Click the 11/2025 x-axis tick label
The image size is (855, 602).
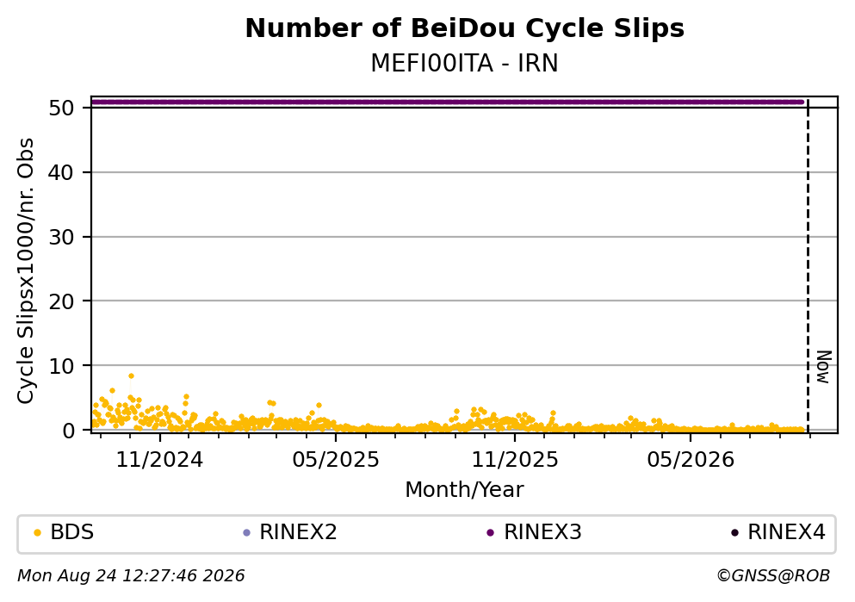pyautogui.click(x=515, y=460)
